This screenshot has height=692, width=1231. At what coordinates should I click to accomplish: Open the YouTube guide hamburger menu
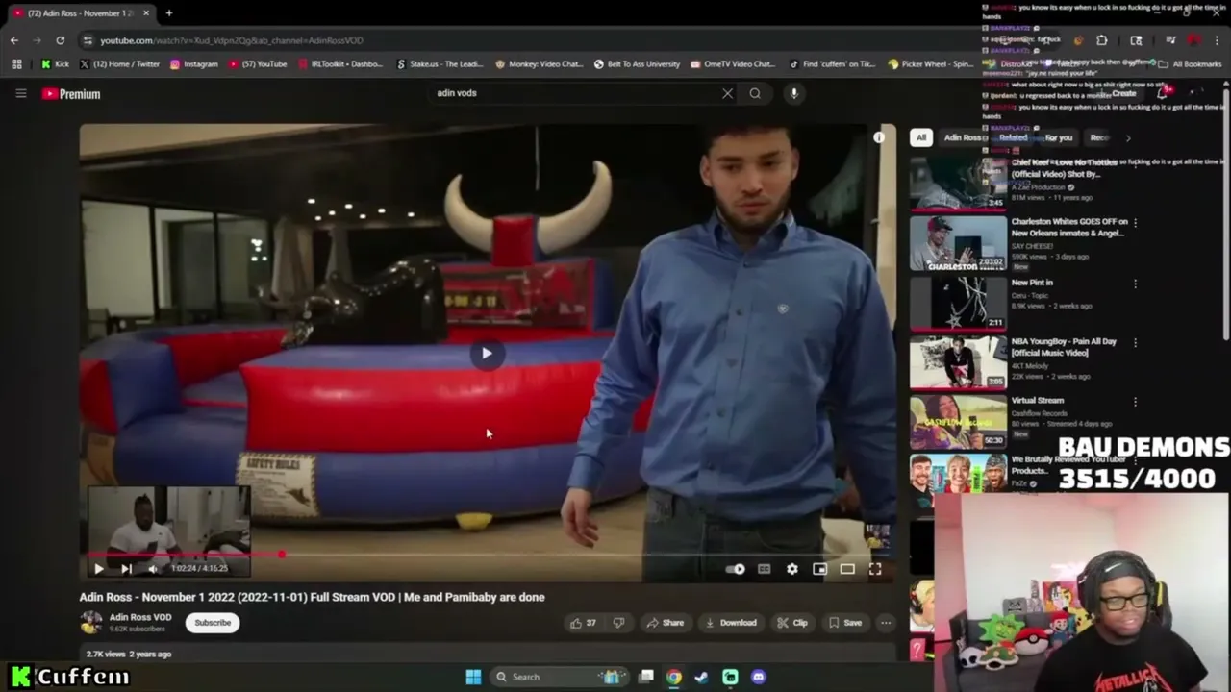20,93
